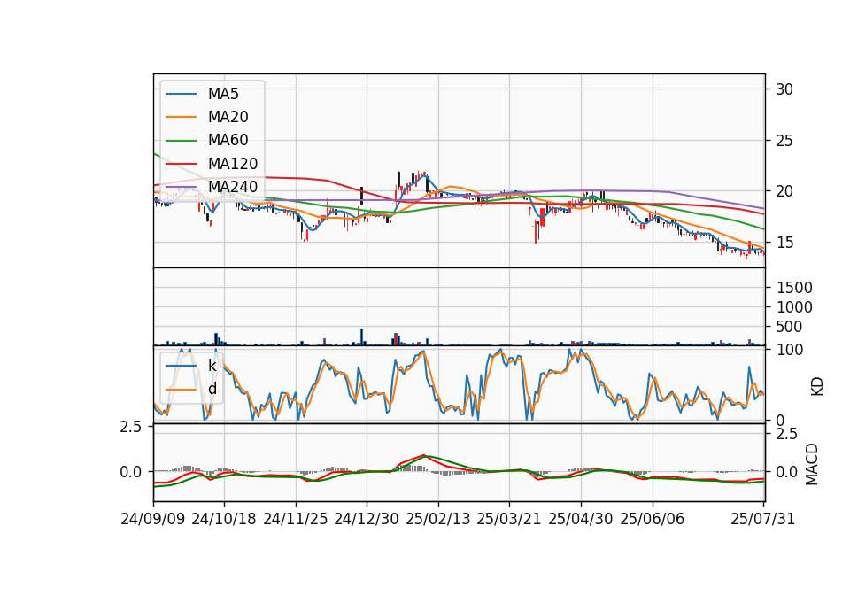Image resolution: width=850 pixels, height=611 pixels.
Task: Click the 25/03/21 date tick label
Action: pyautogui.click(x=509, y=519)
